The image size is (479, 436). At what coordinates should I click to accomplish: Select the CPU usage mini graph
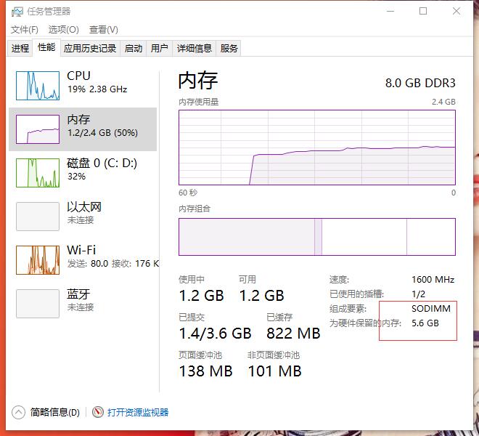pyautogui.click(x=38, y=86)
